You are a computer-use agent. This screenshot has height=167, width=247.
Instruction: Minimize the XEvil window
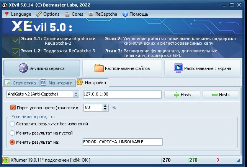224,5
